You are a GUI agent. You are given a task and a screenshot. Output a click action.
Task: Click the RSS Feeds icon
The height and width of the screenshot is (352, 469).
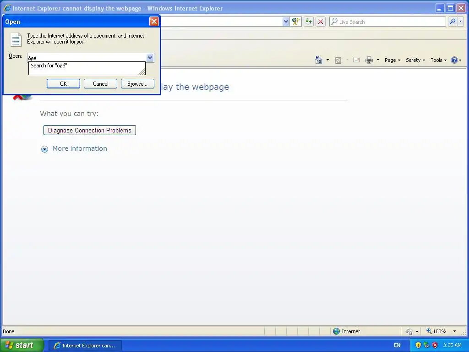click(x=338, y=60)
